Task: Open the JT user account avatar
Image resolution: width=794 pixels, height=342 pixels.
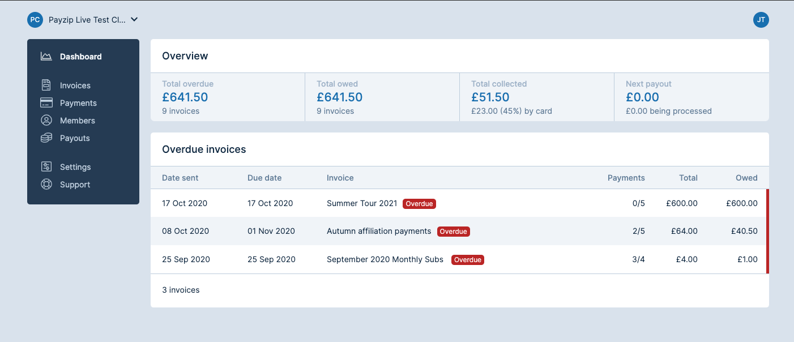Action: (761, 20)
